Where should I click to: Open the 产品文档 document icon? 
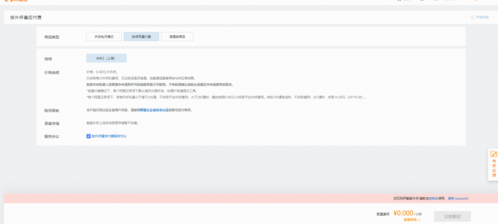pyautogui.click(x=472, y=17)
